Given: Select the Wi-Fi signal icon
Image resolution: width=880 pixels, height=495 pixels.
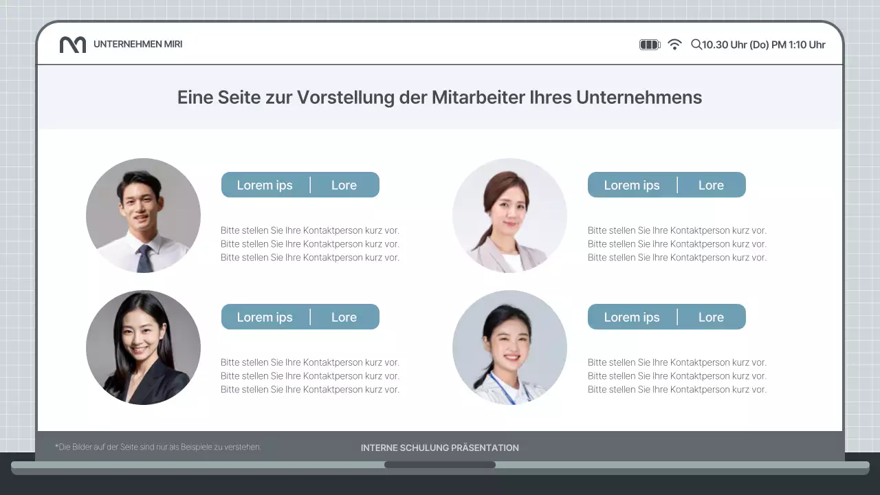Looking at the screenshot, I should coord(675,43).
